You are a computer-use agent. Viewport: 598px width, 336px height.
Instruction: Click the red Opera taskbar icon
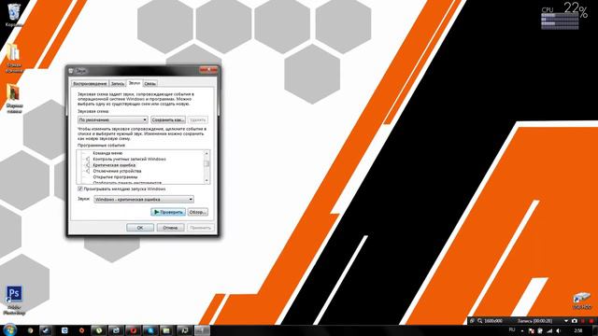pos(133,330)
